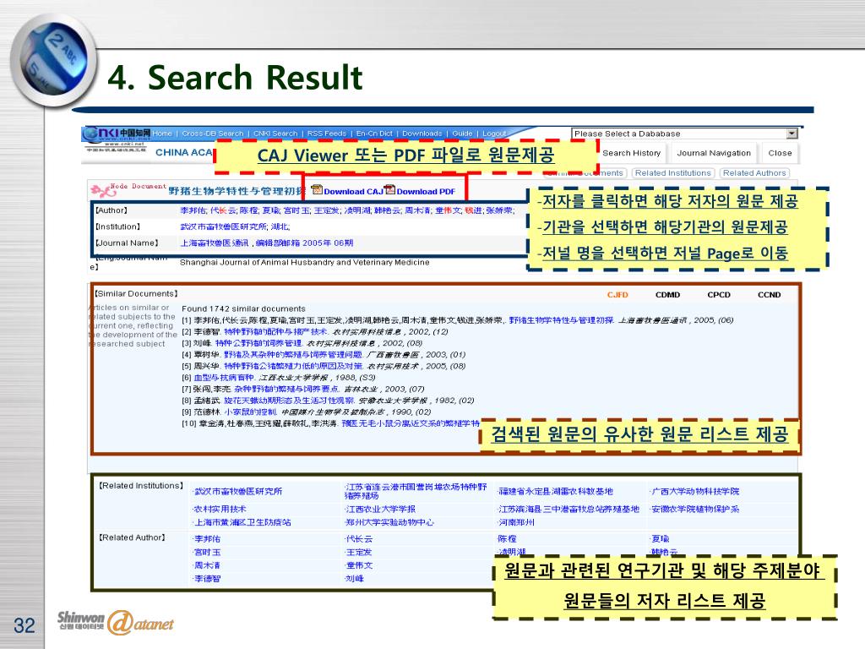Select the CPCD database tab
This screenshot has height=649, width=865.
[x=719, y=295]
